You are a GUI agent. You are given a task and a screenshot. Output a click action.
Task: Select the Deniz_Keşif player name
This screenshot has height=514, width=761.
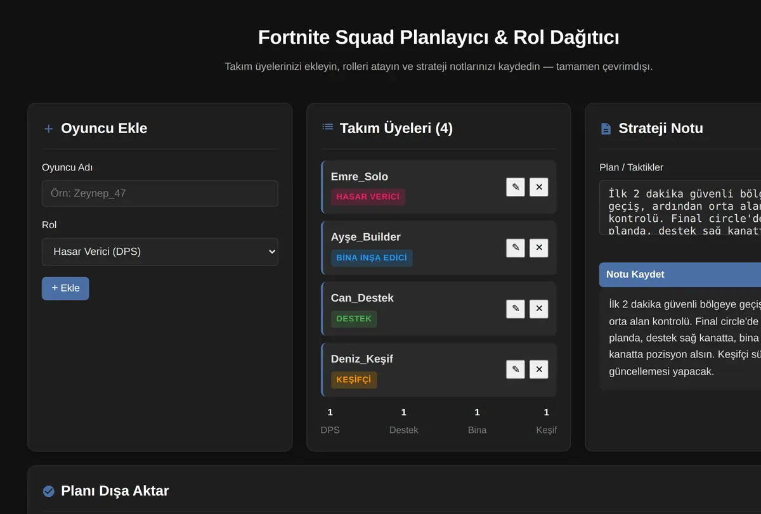pyautogui.click(x=362, y=359)
